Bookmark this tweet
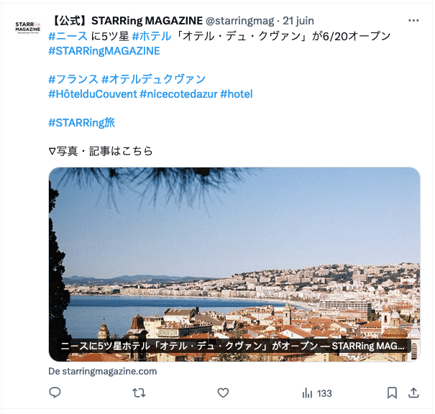435x414 pixels. (x=392, y=393)
